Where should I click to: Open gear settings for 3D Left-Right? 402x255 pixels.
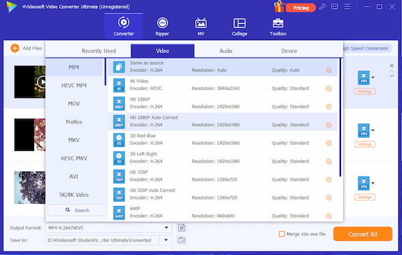329,161
